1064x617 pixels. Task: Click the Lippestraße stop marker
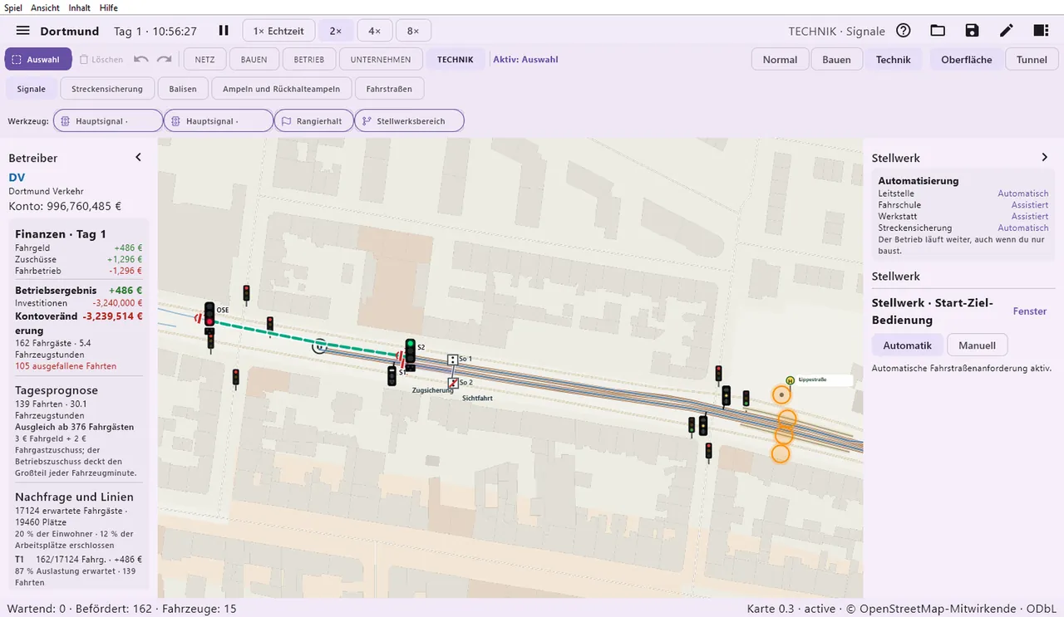[x=791, y=380]
